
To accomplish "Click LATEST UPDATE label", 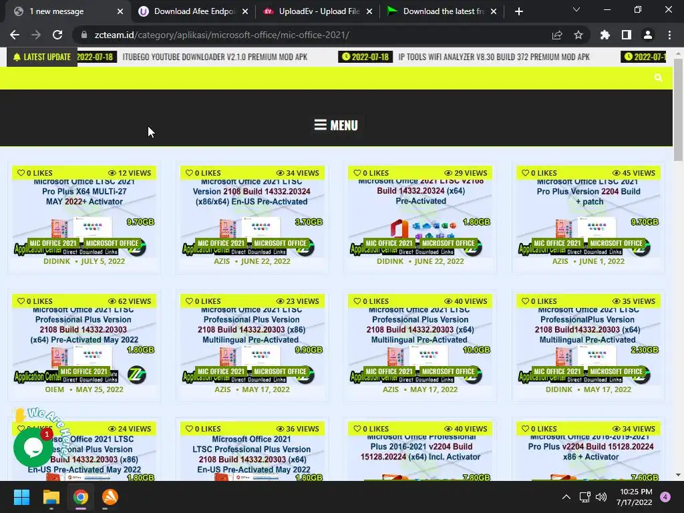I will click(x=42, y=57).
